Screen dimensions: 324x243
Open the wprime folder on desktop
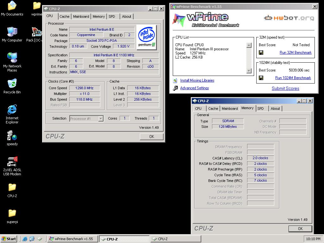37,9
